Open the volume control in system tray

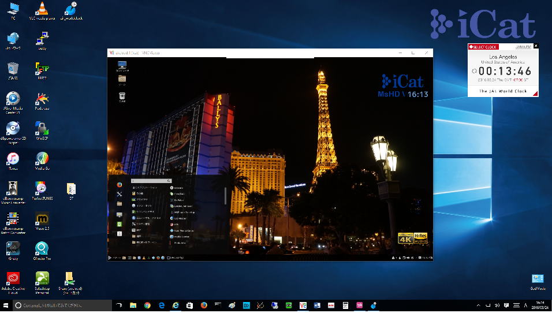point(497,305)
